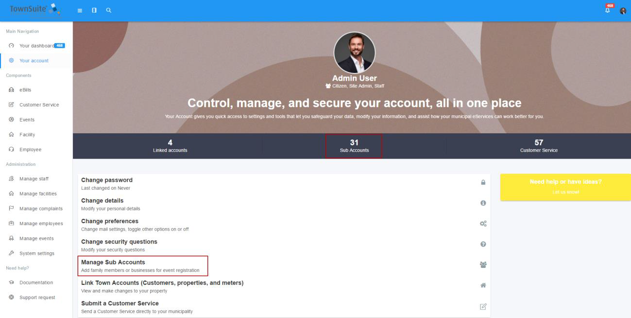This screenshot has width=631, height=318.
Task: Open Change security questions option
Action: tap(284, 245)
